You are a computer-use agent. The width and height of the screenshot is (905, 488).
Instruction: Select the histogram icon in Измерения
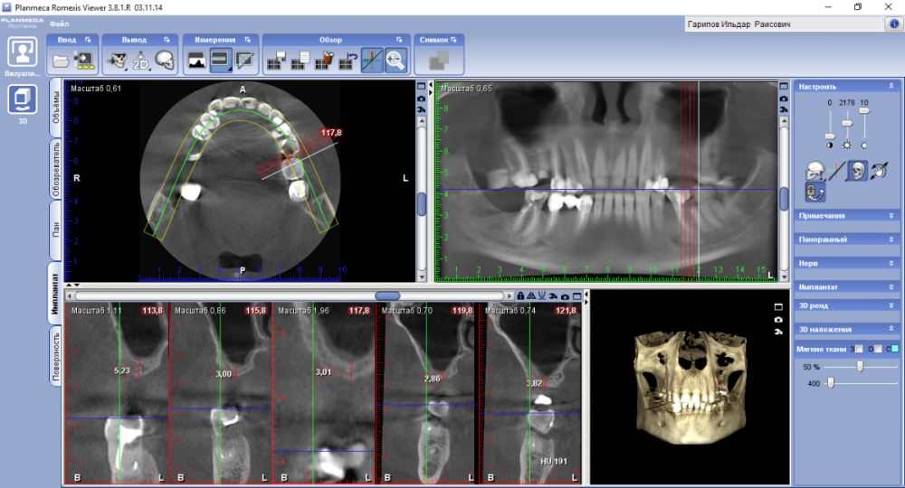pyautogui.click(x=196, y=61)
